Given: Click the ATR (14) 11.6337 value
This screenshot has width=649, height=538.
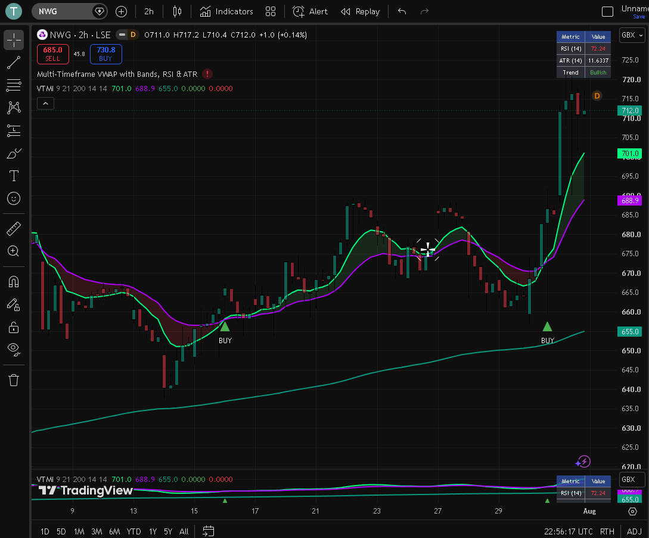Looking at the screenshot, I should tap(598, 60).
